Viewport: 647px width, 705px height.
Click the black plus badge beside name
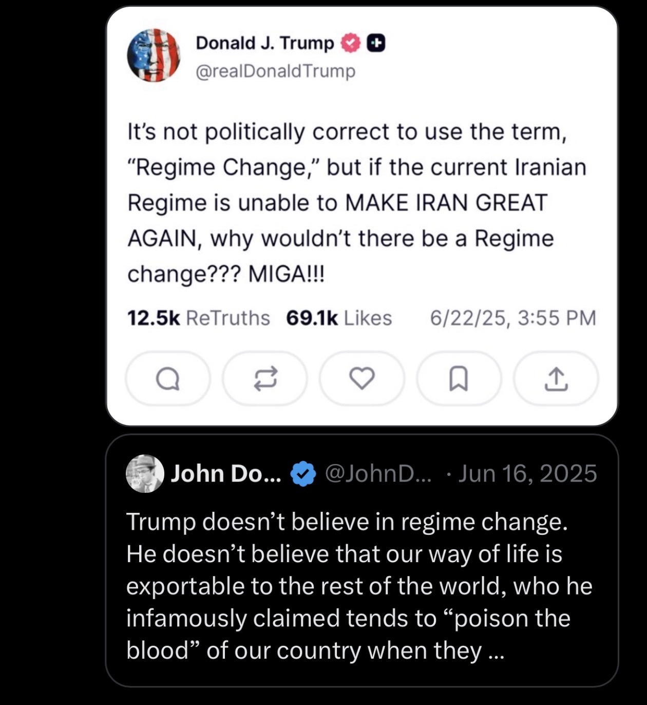coord(376,43)
